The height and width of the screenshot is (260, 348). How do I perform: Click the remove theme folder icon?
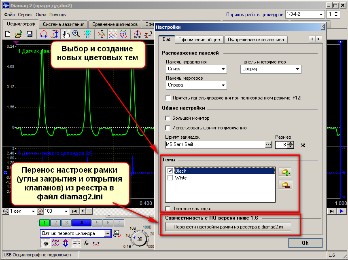coord(285,184)
